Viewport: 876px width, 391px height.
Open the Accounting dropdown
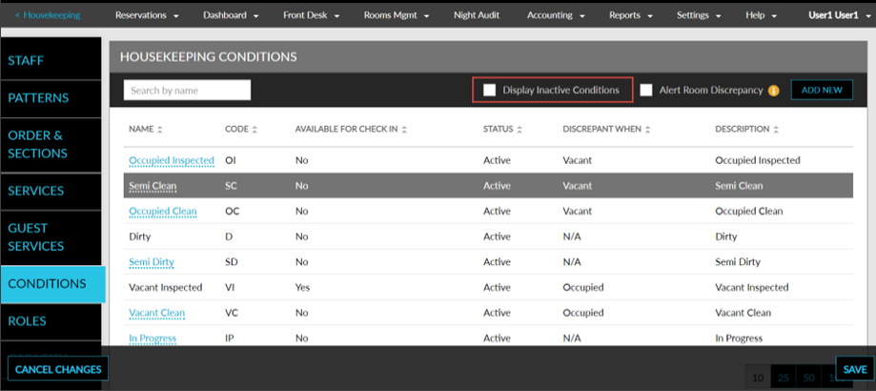(x=556, y=15)
